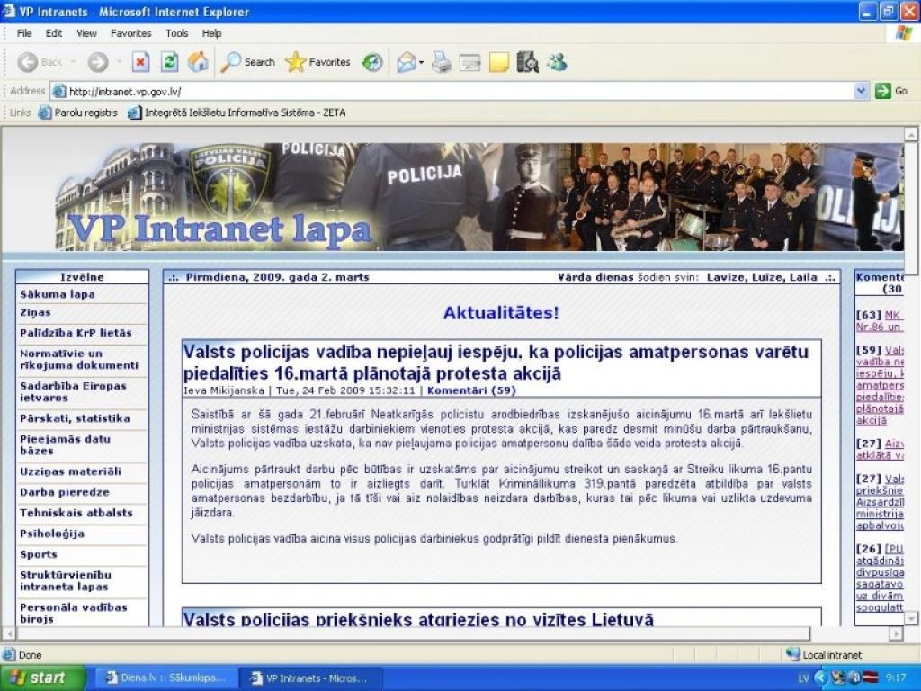Open the Tools menu

177,33
